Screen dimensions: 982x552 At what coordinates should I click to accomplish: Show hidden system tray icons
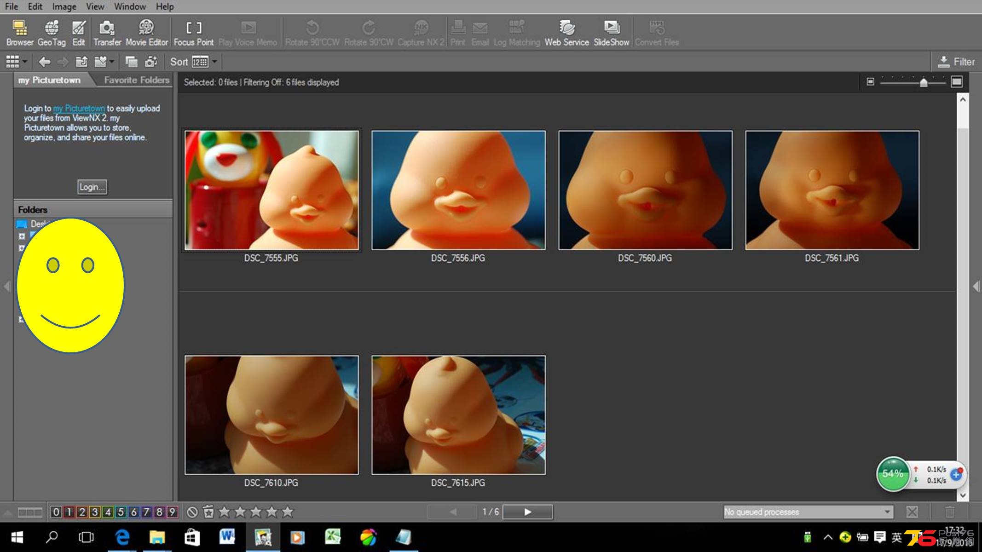827,537
